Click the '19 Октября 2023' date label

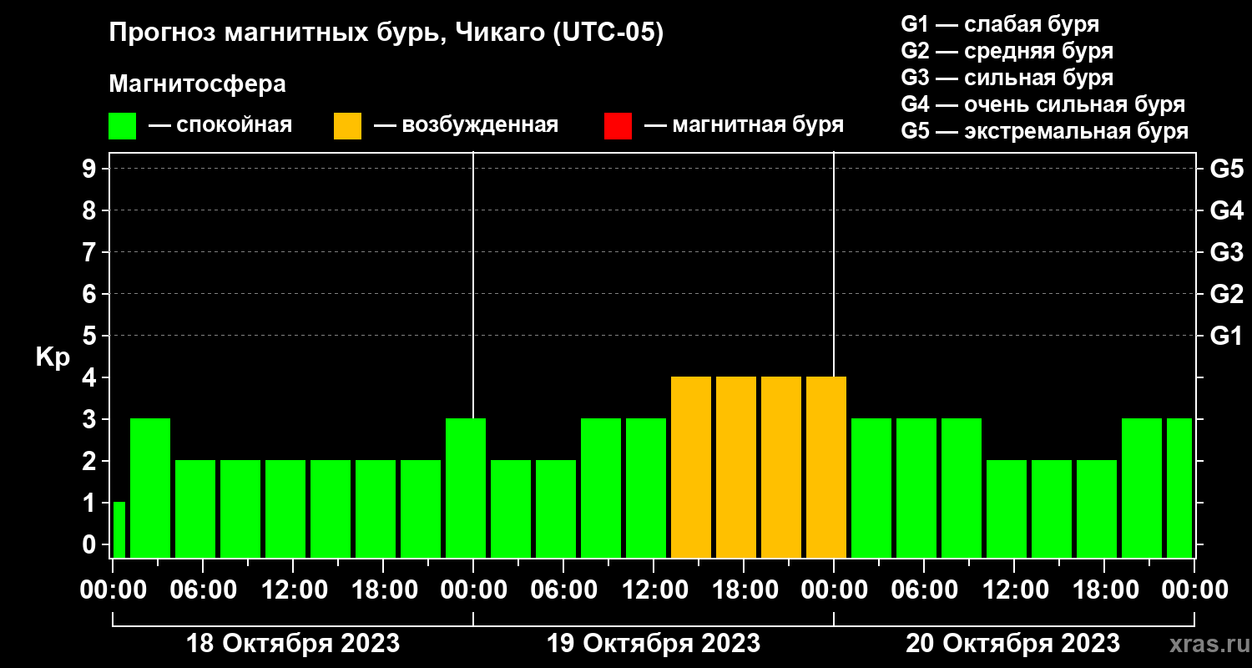pos(653,644)
